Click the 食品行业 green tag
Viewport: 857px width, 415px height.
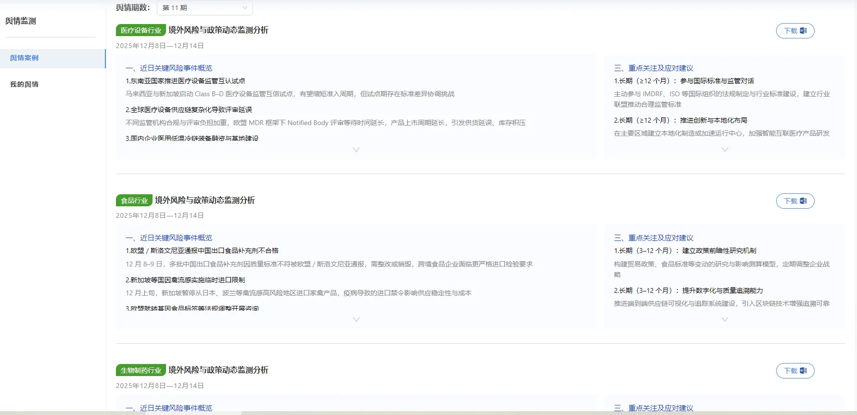click(134, 201)
